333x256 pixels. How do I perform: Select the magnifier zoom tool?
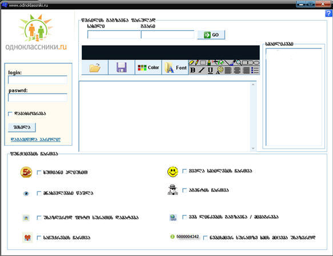coord(239,62)
